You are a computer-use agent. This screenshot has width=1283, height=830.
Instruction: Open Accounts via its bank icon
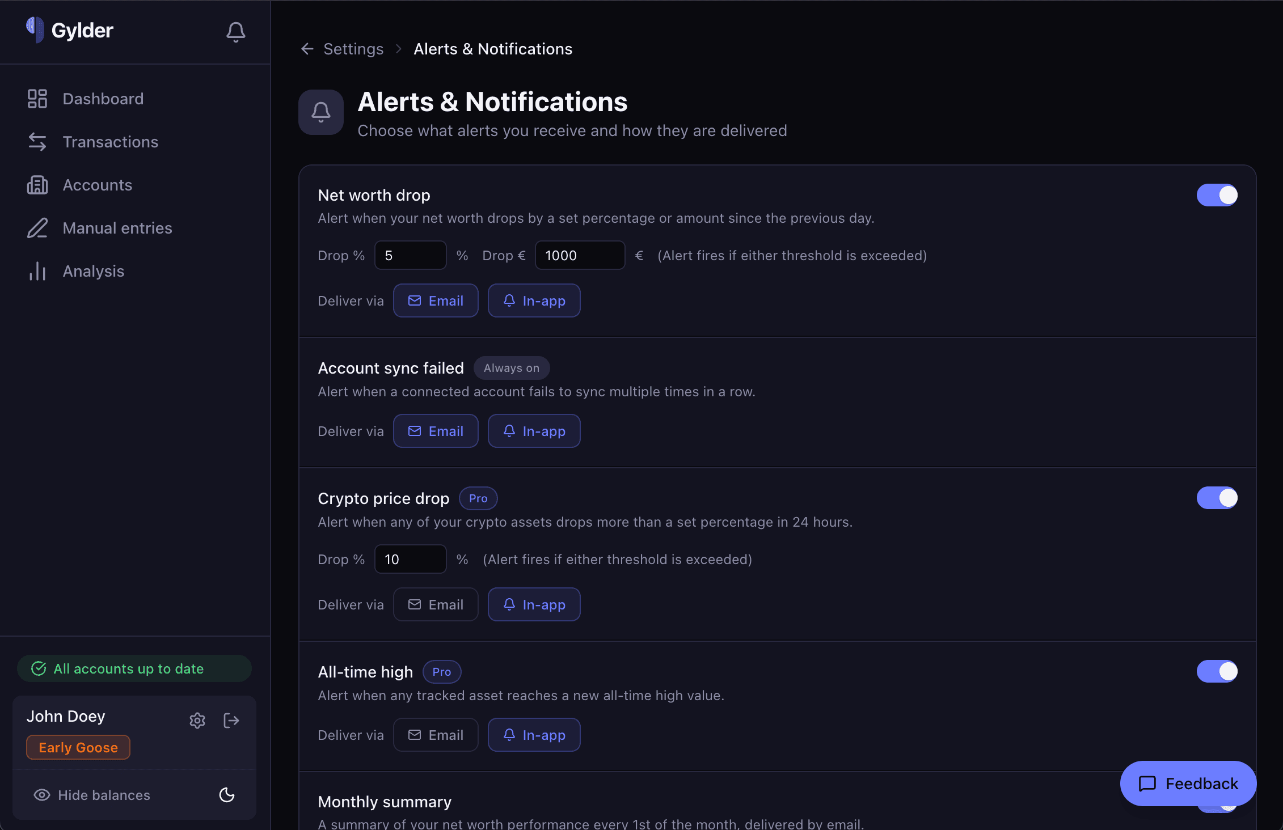(x=37, y=185)
